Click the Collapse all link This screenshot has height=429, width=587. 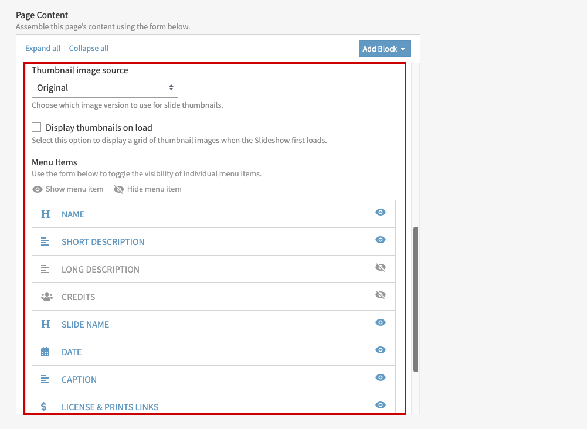pos(89,48)
